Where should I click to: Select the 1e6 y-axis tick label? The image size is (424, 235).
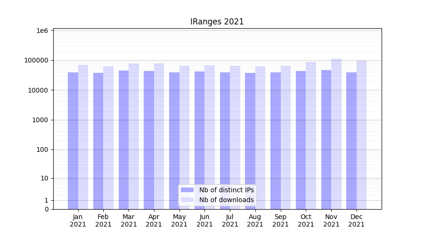point(42,31)
